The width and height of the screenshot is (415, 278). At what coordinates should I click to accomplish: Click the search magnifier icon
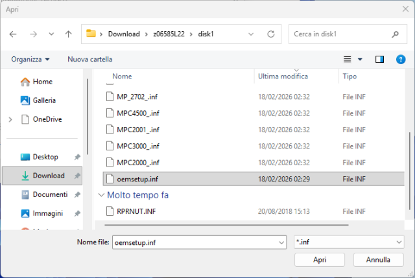(x=395, y=34)
